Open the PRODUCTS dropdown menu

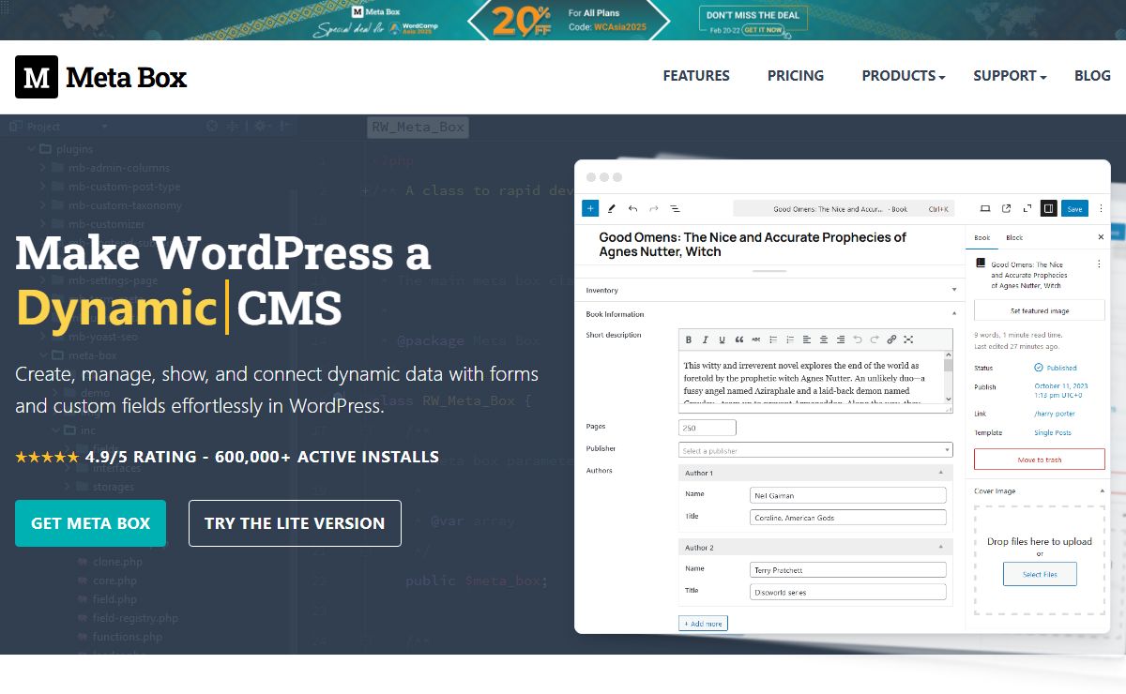click(904, 76)
